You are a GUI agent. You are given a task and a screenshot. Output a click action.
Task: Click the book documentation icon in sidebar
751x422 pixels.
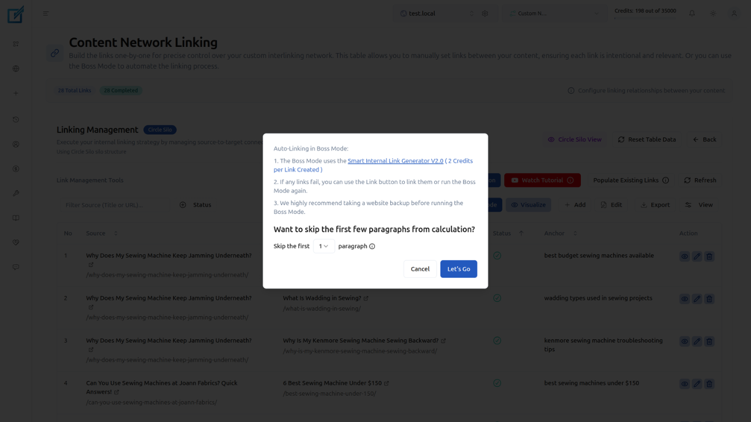[x=15, y=217]
